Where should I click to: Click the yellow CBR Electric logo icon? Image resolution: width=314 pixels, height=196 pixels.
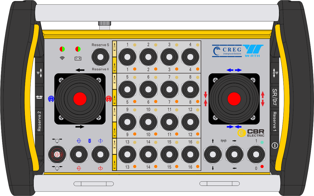click(x=242, y=133)
